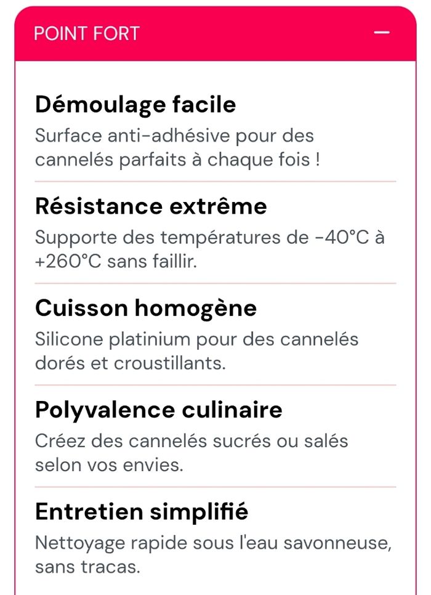This screenshot has height=595, width=431.
Task: Click the cannelés parfaits à chaque fois line
Action: [177, 160]
